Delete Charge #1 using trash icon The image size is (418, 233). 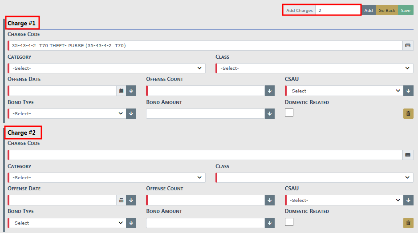pyautogui.click(x=408, y=113)
